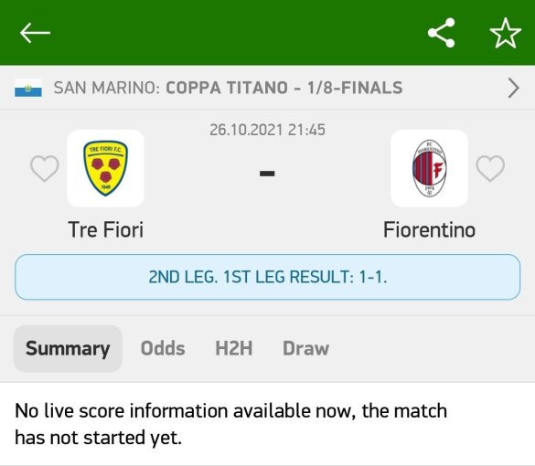Favorite Fiorentino with heart icon
The height and width of the screenshot is (466, 535).
(x=490, y=168)
